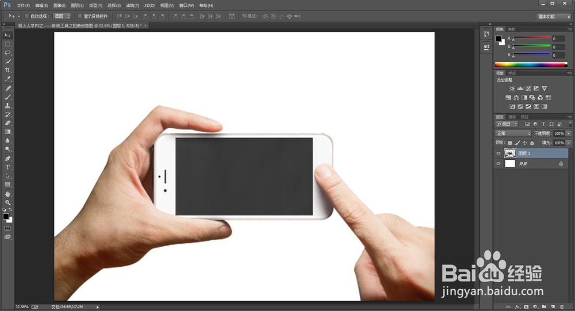Select the Move tool in the toolbox
575x311 pixels.
(x=7, y=35)
